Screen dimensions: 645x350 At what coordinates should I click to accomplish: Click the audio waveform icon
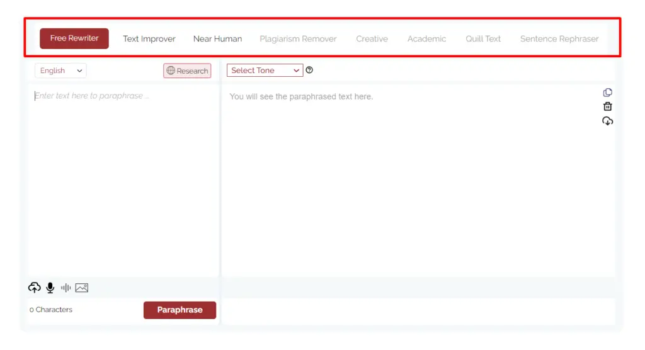point(66,288)
